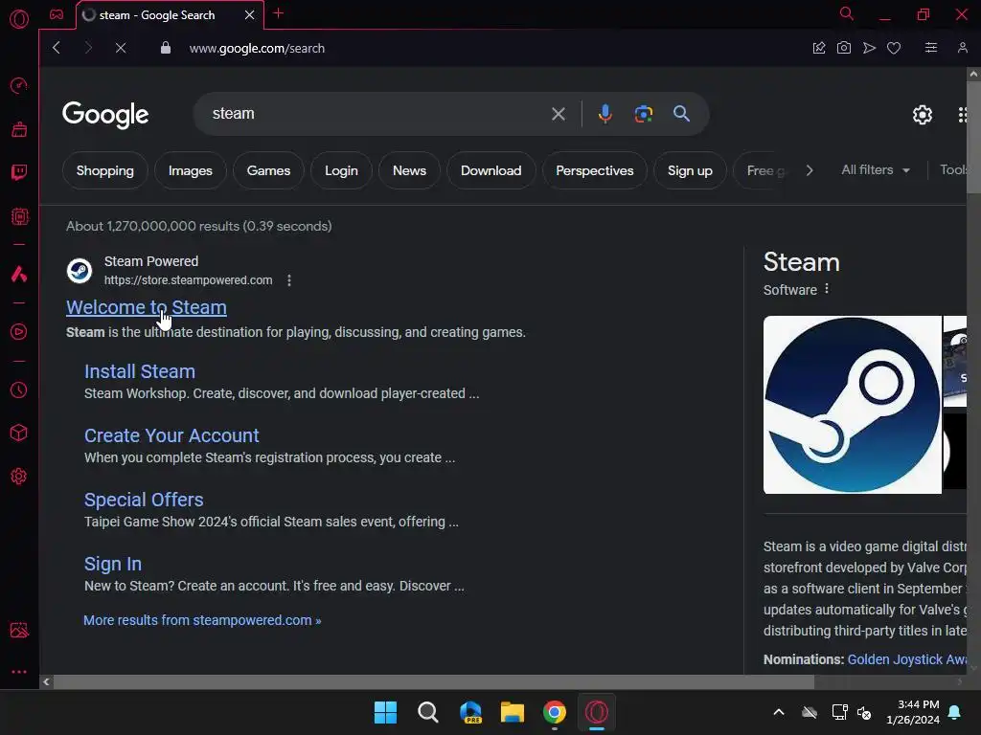Image resolution: width=981 pixels, height=735 pixels.
Task: Open the Opera menu logo
Action: [x=19, y=19]
